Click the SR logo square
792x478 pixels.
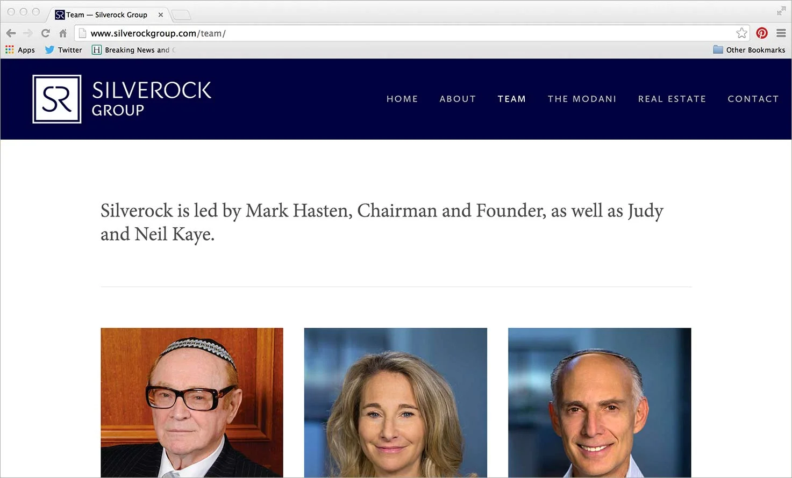click(57, 99)
